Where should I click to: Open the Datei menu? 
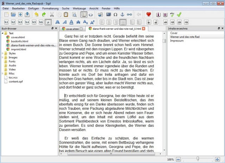pos(6,8)
